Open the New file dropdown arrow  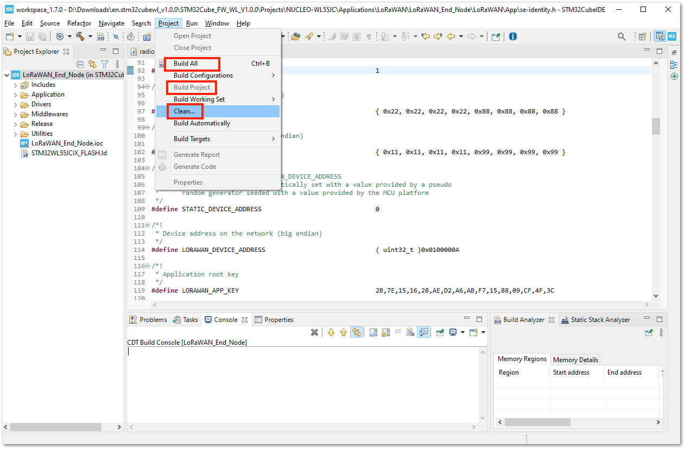[20, 36]
